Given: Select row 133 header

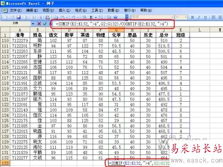Looking at the screenshot, I should click(x=5, y=163).
